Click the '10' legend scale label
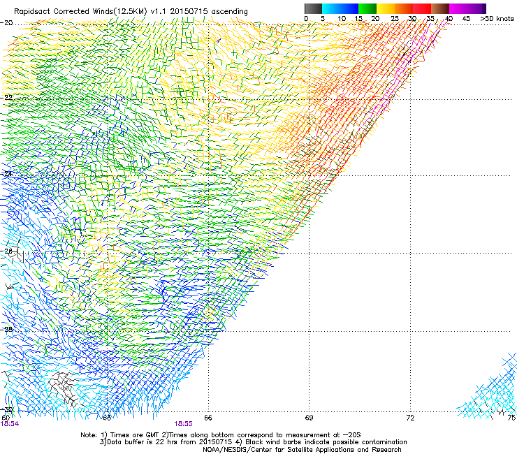Viewport: 517px width, 454px height. pyautogui.click(x=342, y=18)
